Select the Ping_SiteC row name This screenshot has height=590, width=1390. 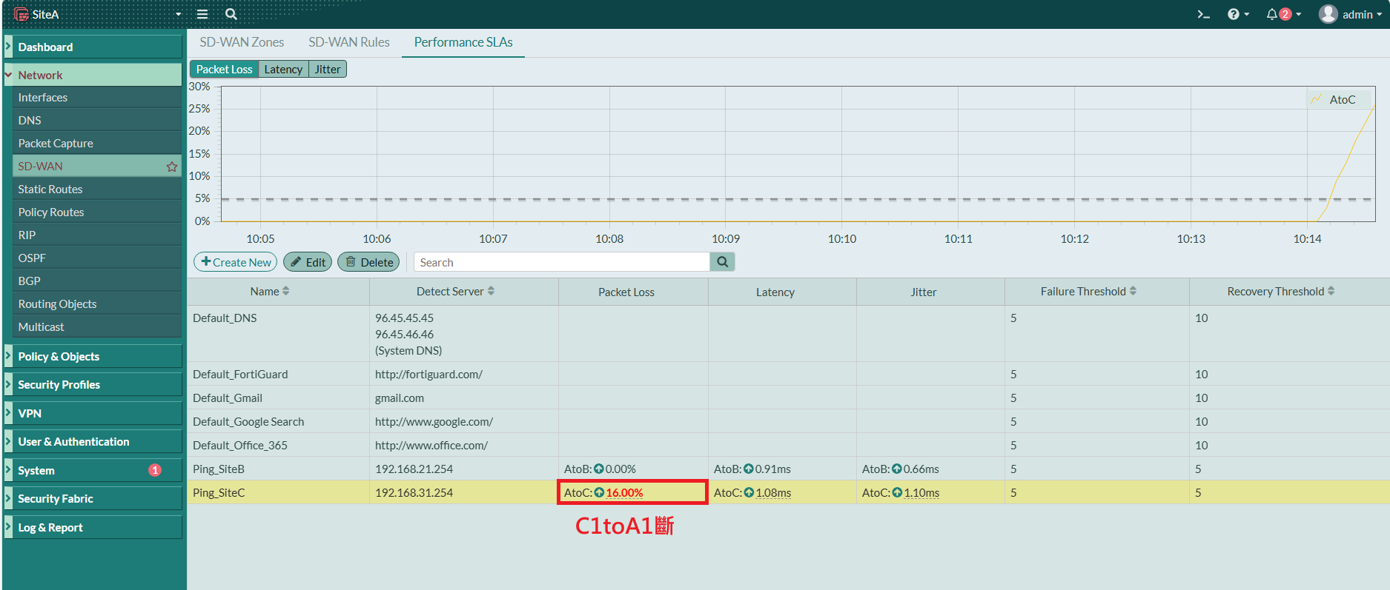tap(219, 492)
